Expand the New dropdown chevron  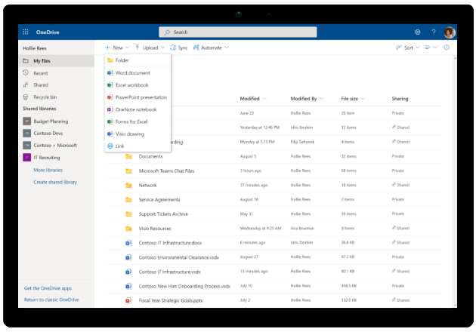pyautogui.click(x=128, y=48)
